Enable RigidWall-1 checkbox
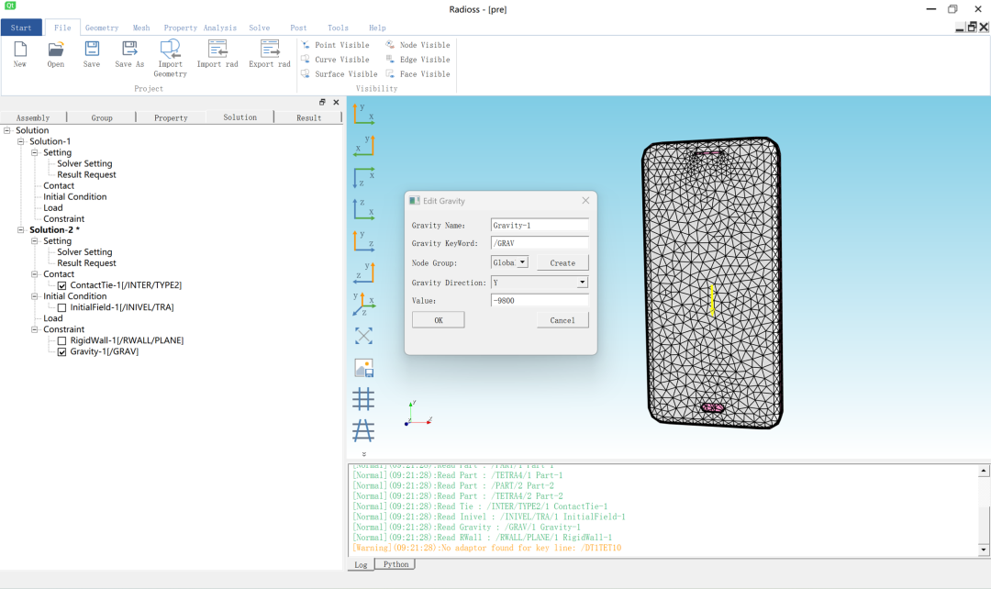991x589 pixels. [62, 340]
